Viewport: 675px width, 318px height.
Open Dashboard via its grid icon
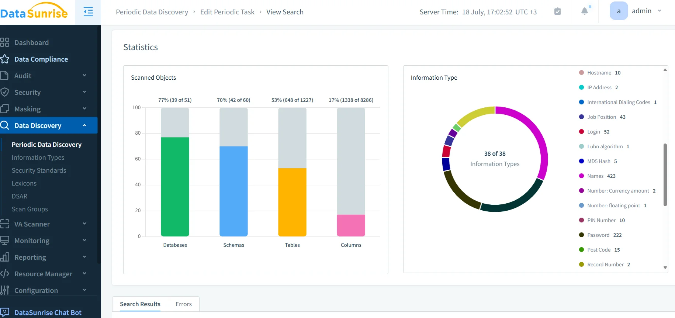tap(5, 42)
